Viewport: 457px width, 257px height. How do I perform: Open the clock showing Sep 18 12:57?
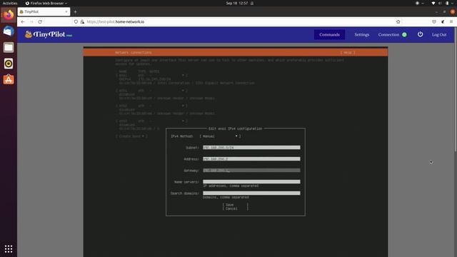tap(237, 3)
